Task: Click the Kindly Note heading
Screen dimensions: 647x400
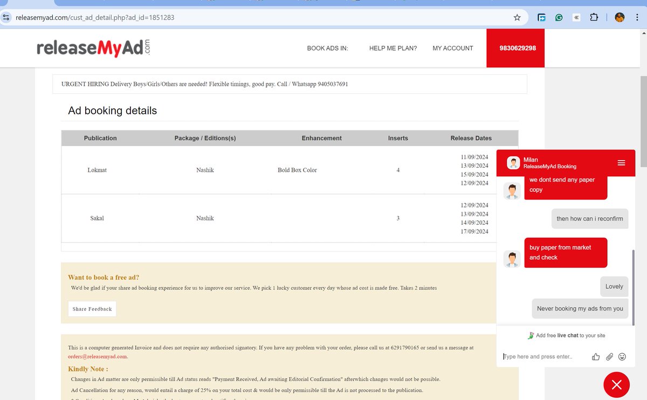Action: coord(88,369)
